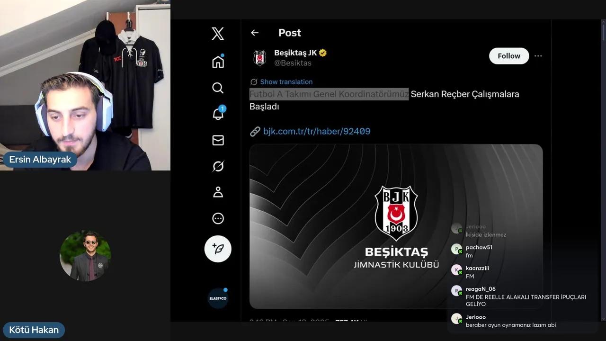
Task: Click the gold verified badge
Action: (323, 53)
